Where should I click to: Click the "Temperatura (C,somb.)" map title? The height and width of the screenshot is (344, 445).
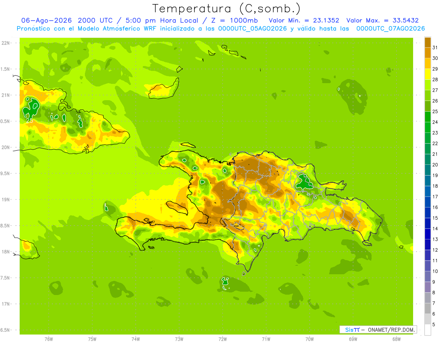(x=227, y=9)
